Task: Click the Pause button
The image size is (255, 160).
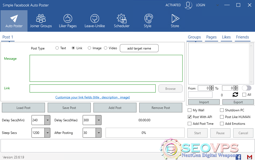Action: (x=220, y=133)
